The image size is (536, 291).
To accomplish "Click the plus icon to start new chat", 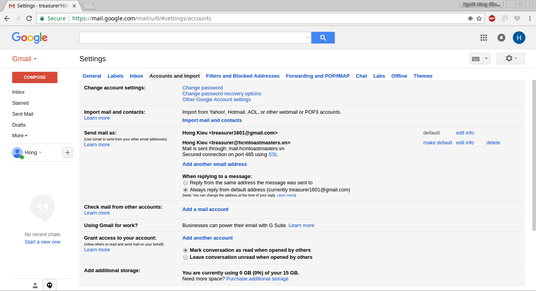I will 68,153.
